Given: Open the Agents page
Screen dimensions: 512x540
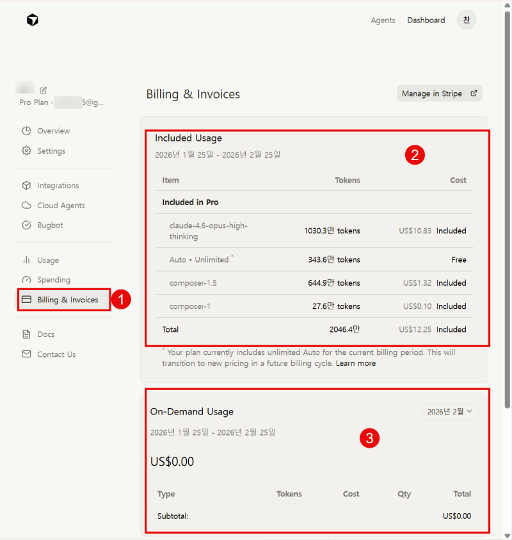Looking at the screenshot, I should pos(383,20).
